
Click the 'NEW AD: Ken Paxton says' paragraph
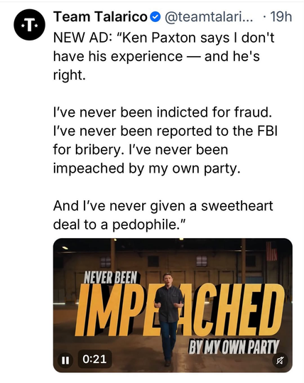tap(163, 56)
